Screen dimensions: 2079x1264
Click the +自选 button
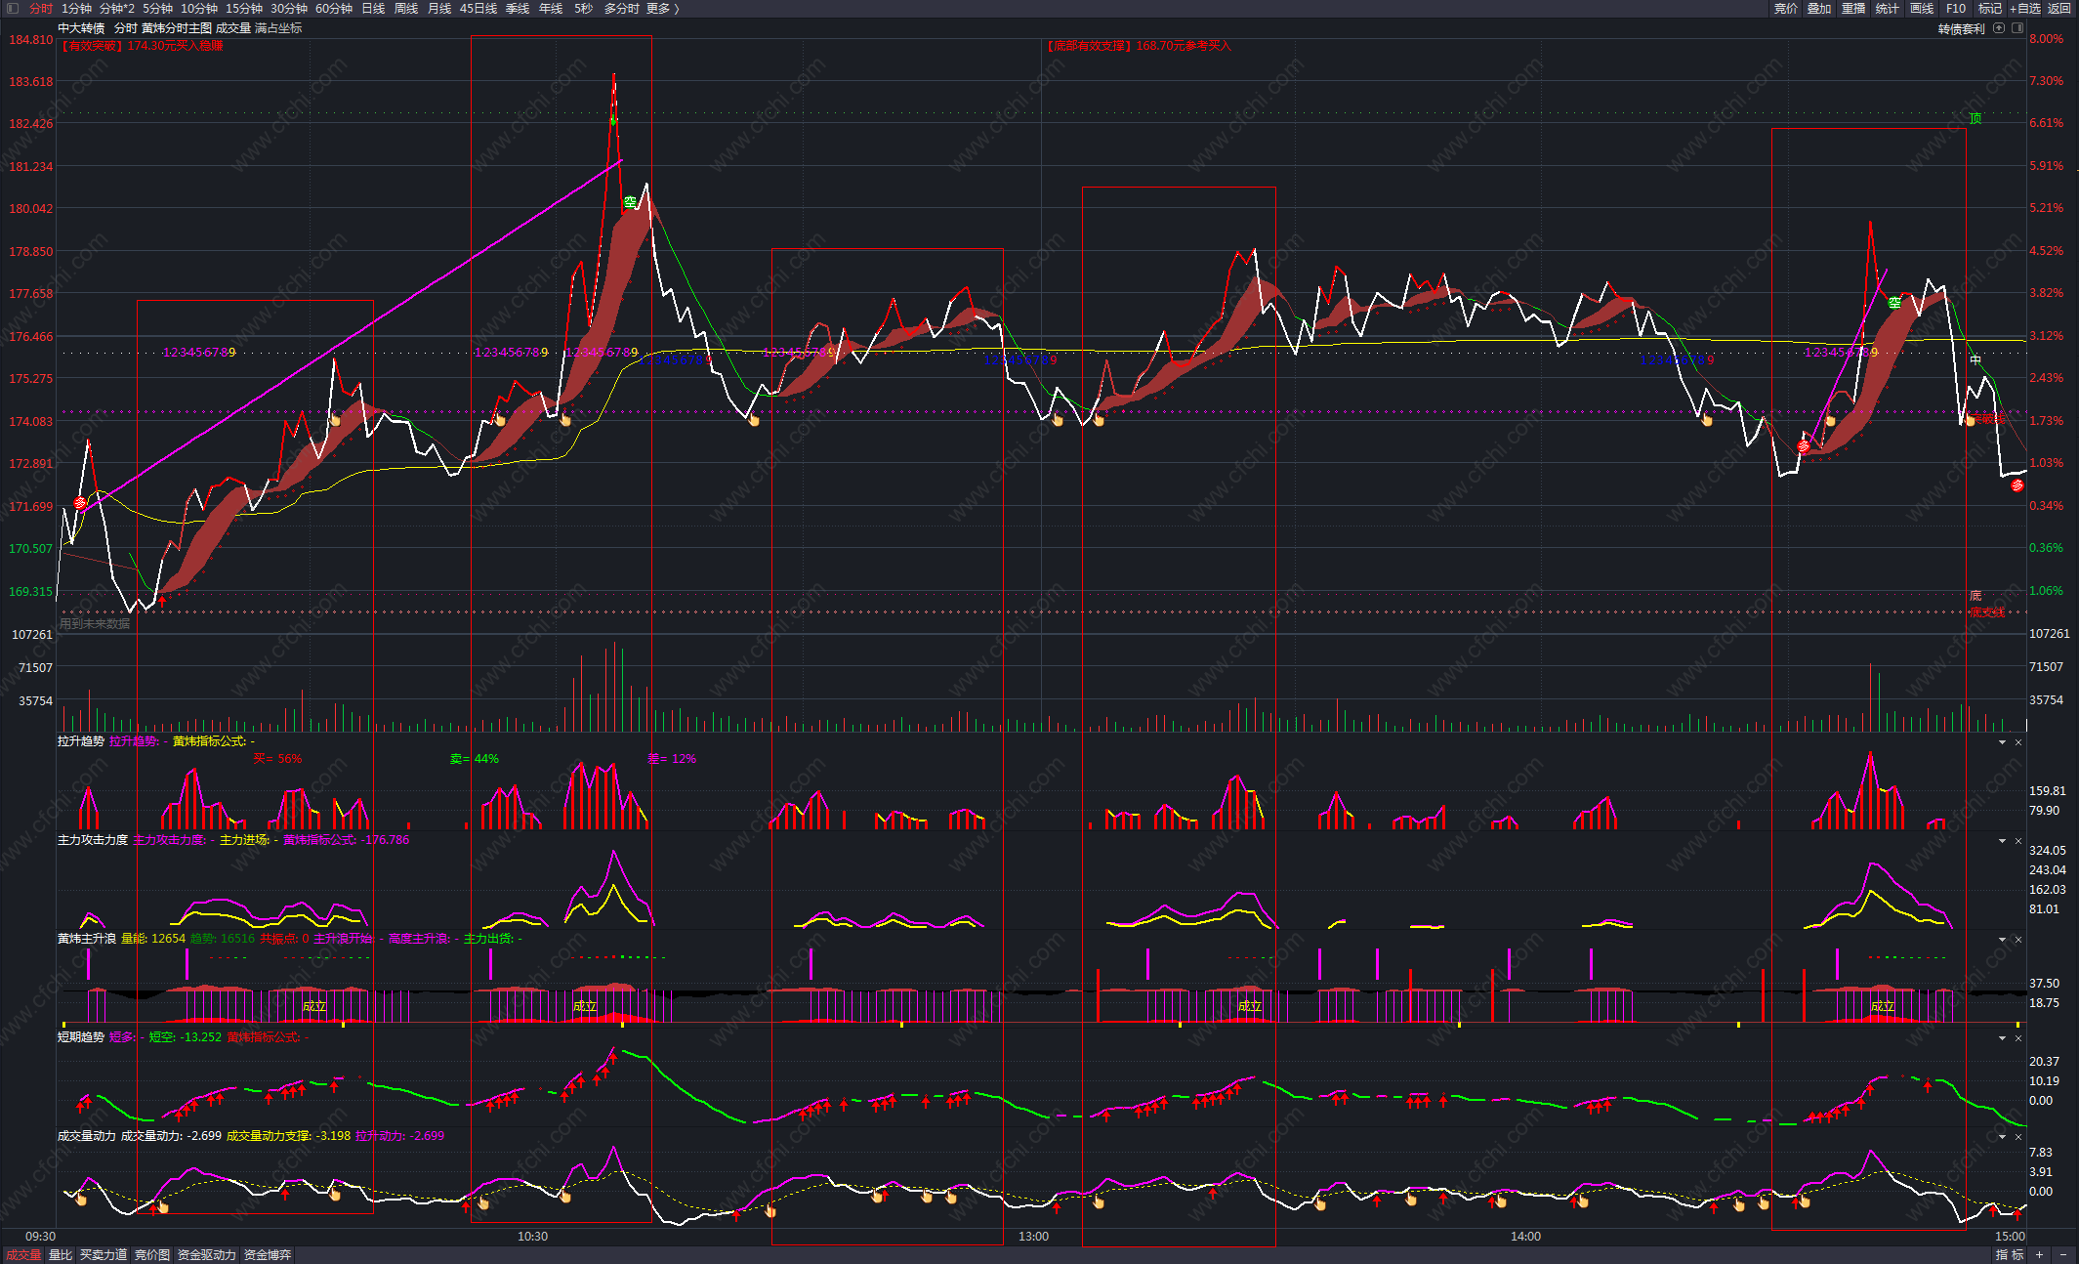click(x=2025, y=8)
